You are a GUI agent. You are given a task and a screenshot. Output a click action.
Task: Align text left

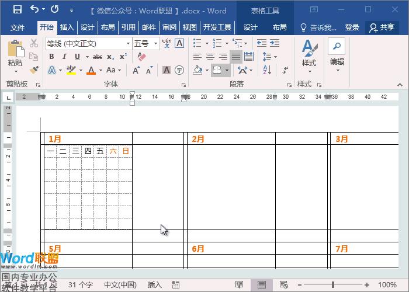pyautogui.click(x=197, y=56)
